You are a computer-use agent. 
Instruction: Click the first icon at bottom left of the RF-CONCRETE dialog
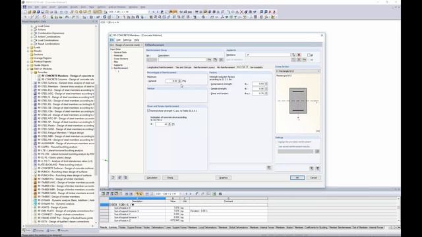pos(113,178)
